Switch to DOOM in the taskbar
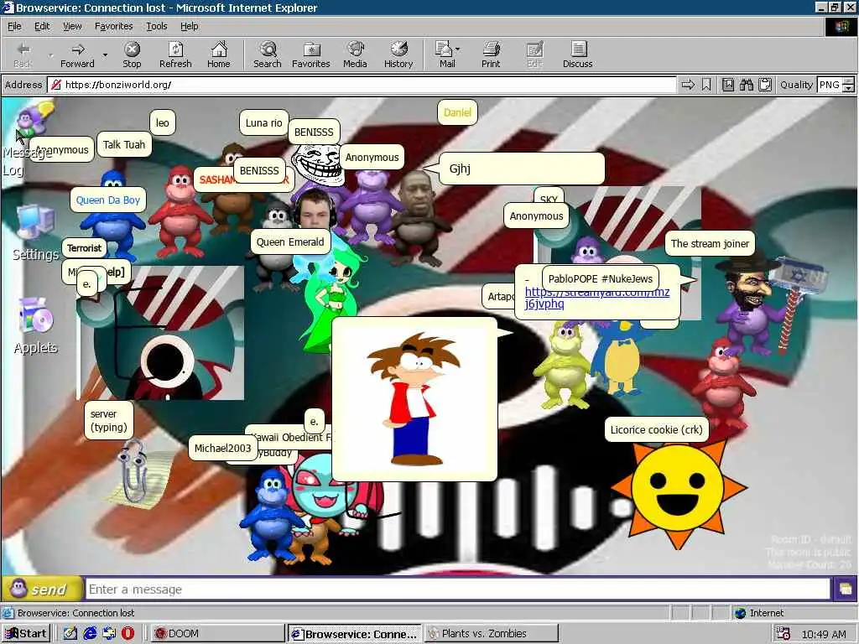Screen dimensions: 859x644 [x=217, y=634]
